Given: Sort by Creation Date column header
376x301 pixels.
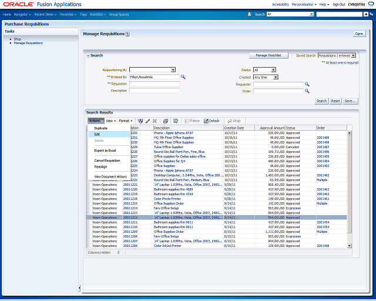Looking at the screenshot, I should (239, 128).
